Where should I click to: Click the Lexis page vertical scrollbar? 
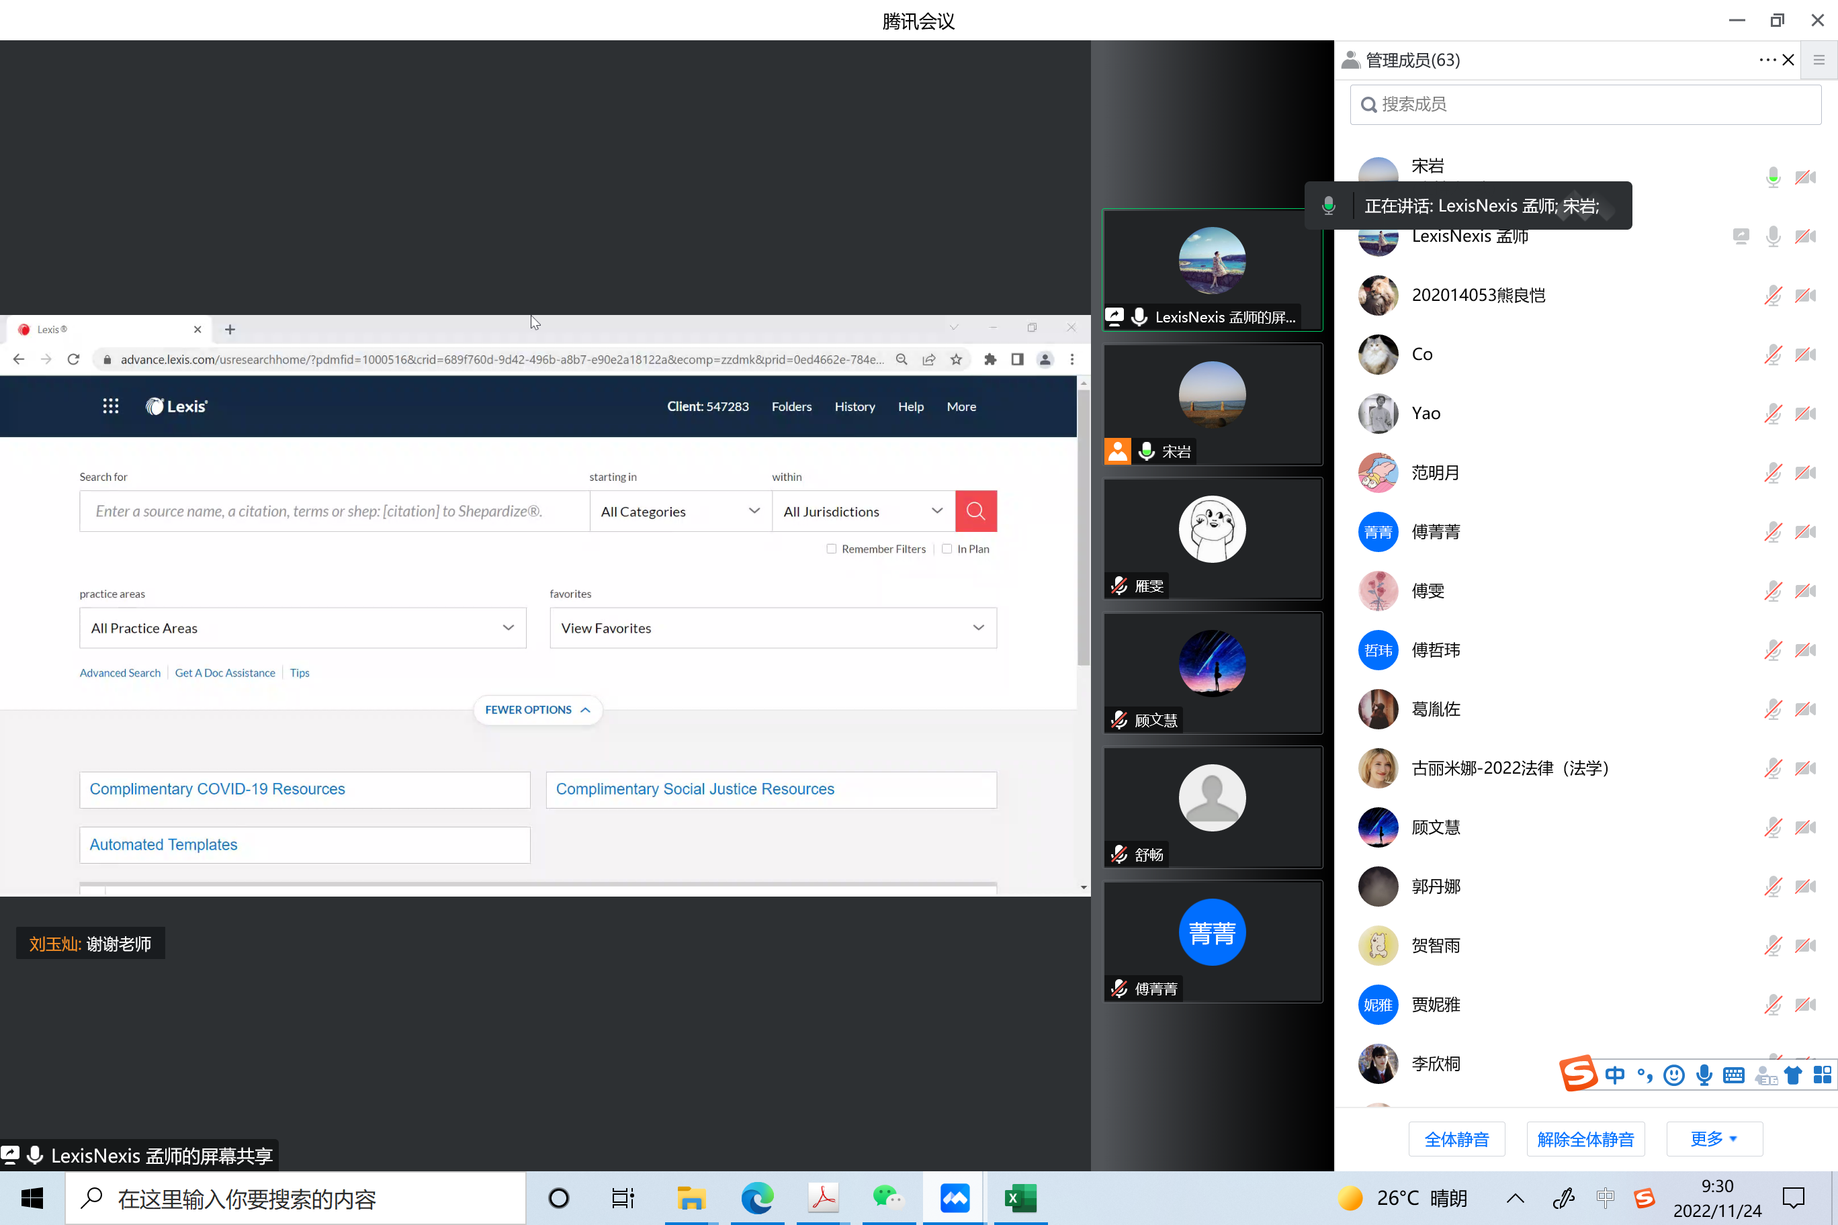pos(1083,527)
